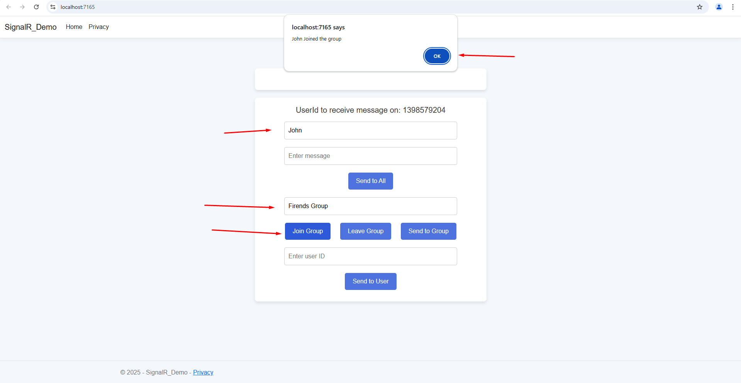Click the Send to User button
Image resolution: width=741 pixels, height=383 pixels.
tap(370, 281)
